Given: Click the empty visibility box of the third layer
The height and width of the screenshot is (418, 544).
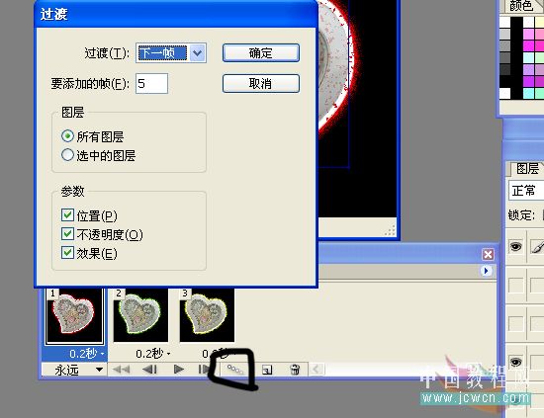Looking at the screenshot, I should (516, 324).
